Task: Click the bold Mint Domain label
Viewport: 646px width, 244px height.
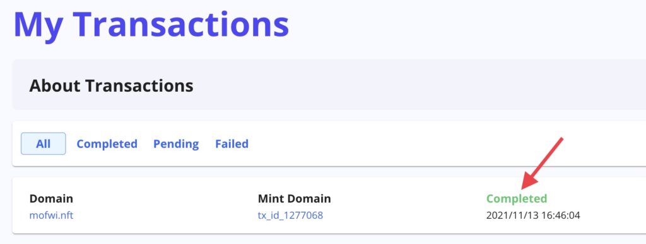Action: 294,199
